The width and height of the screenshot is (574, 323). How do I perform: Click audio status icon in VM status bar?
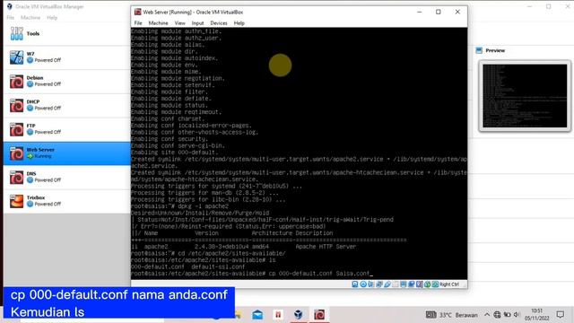pos(371,284)
